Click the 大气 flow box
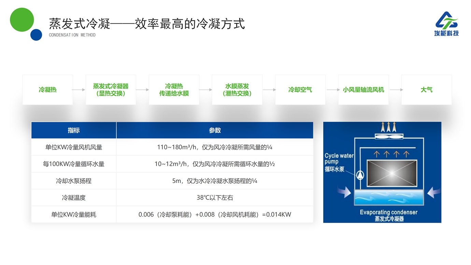This screenshot has height=265, width=471. click(426, 90)
